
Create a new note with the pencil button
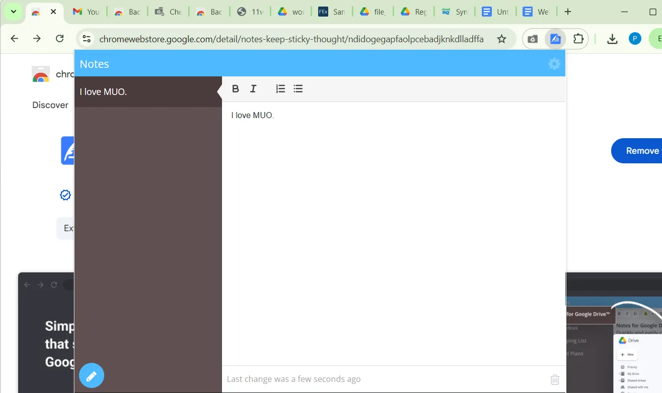click(91, 375)
